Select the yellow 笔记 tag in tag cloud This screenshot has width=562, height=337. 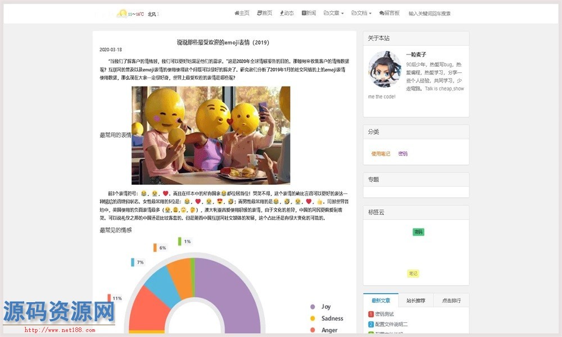click(x=413, y=274)
